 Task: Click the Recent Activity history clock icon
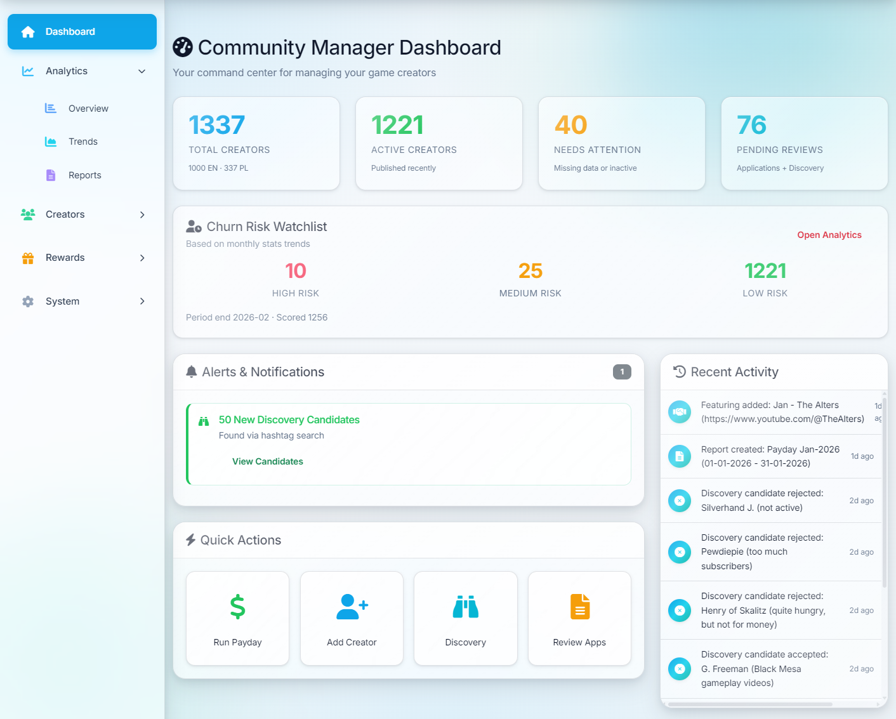[x=679, y=372]
